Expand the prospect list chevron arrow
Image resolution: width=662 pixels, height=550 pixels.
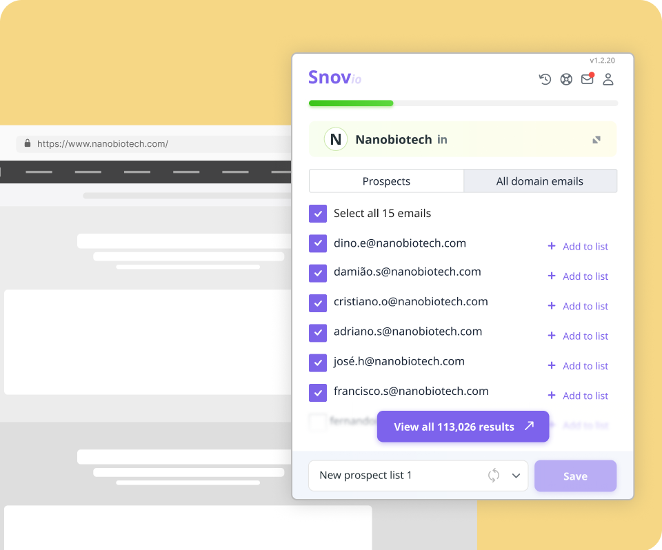[x=516, y=476]
